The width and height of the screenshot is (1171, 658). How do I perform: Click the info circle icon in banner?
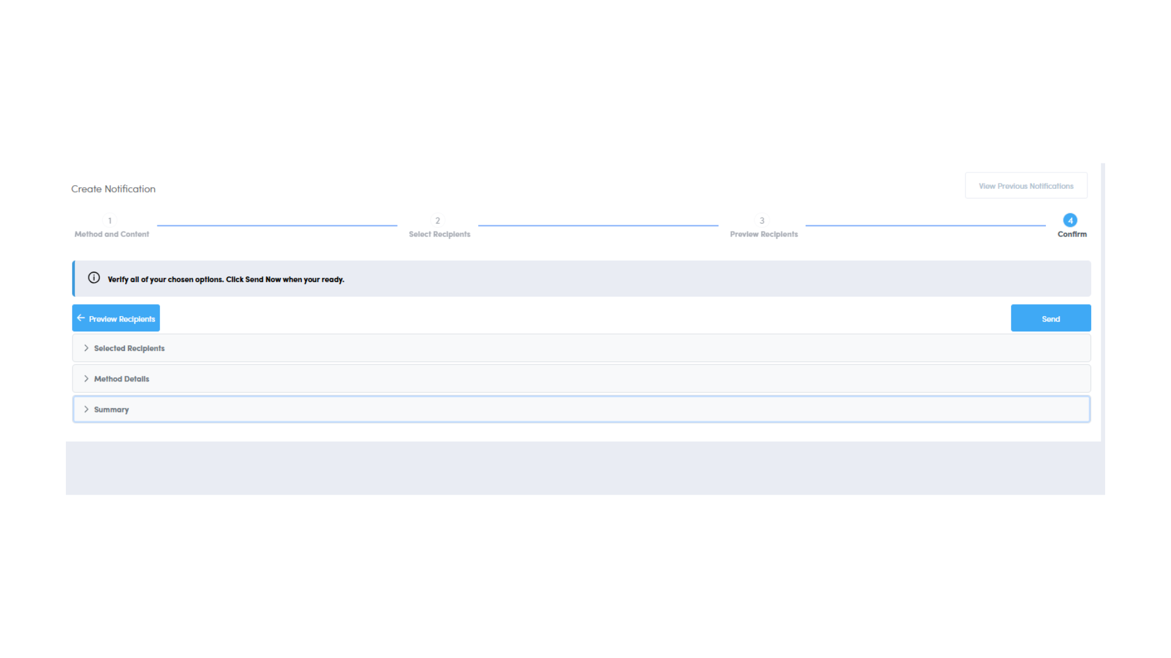pos(94,278)
